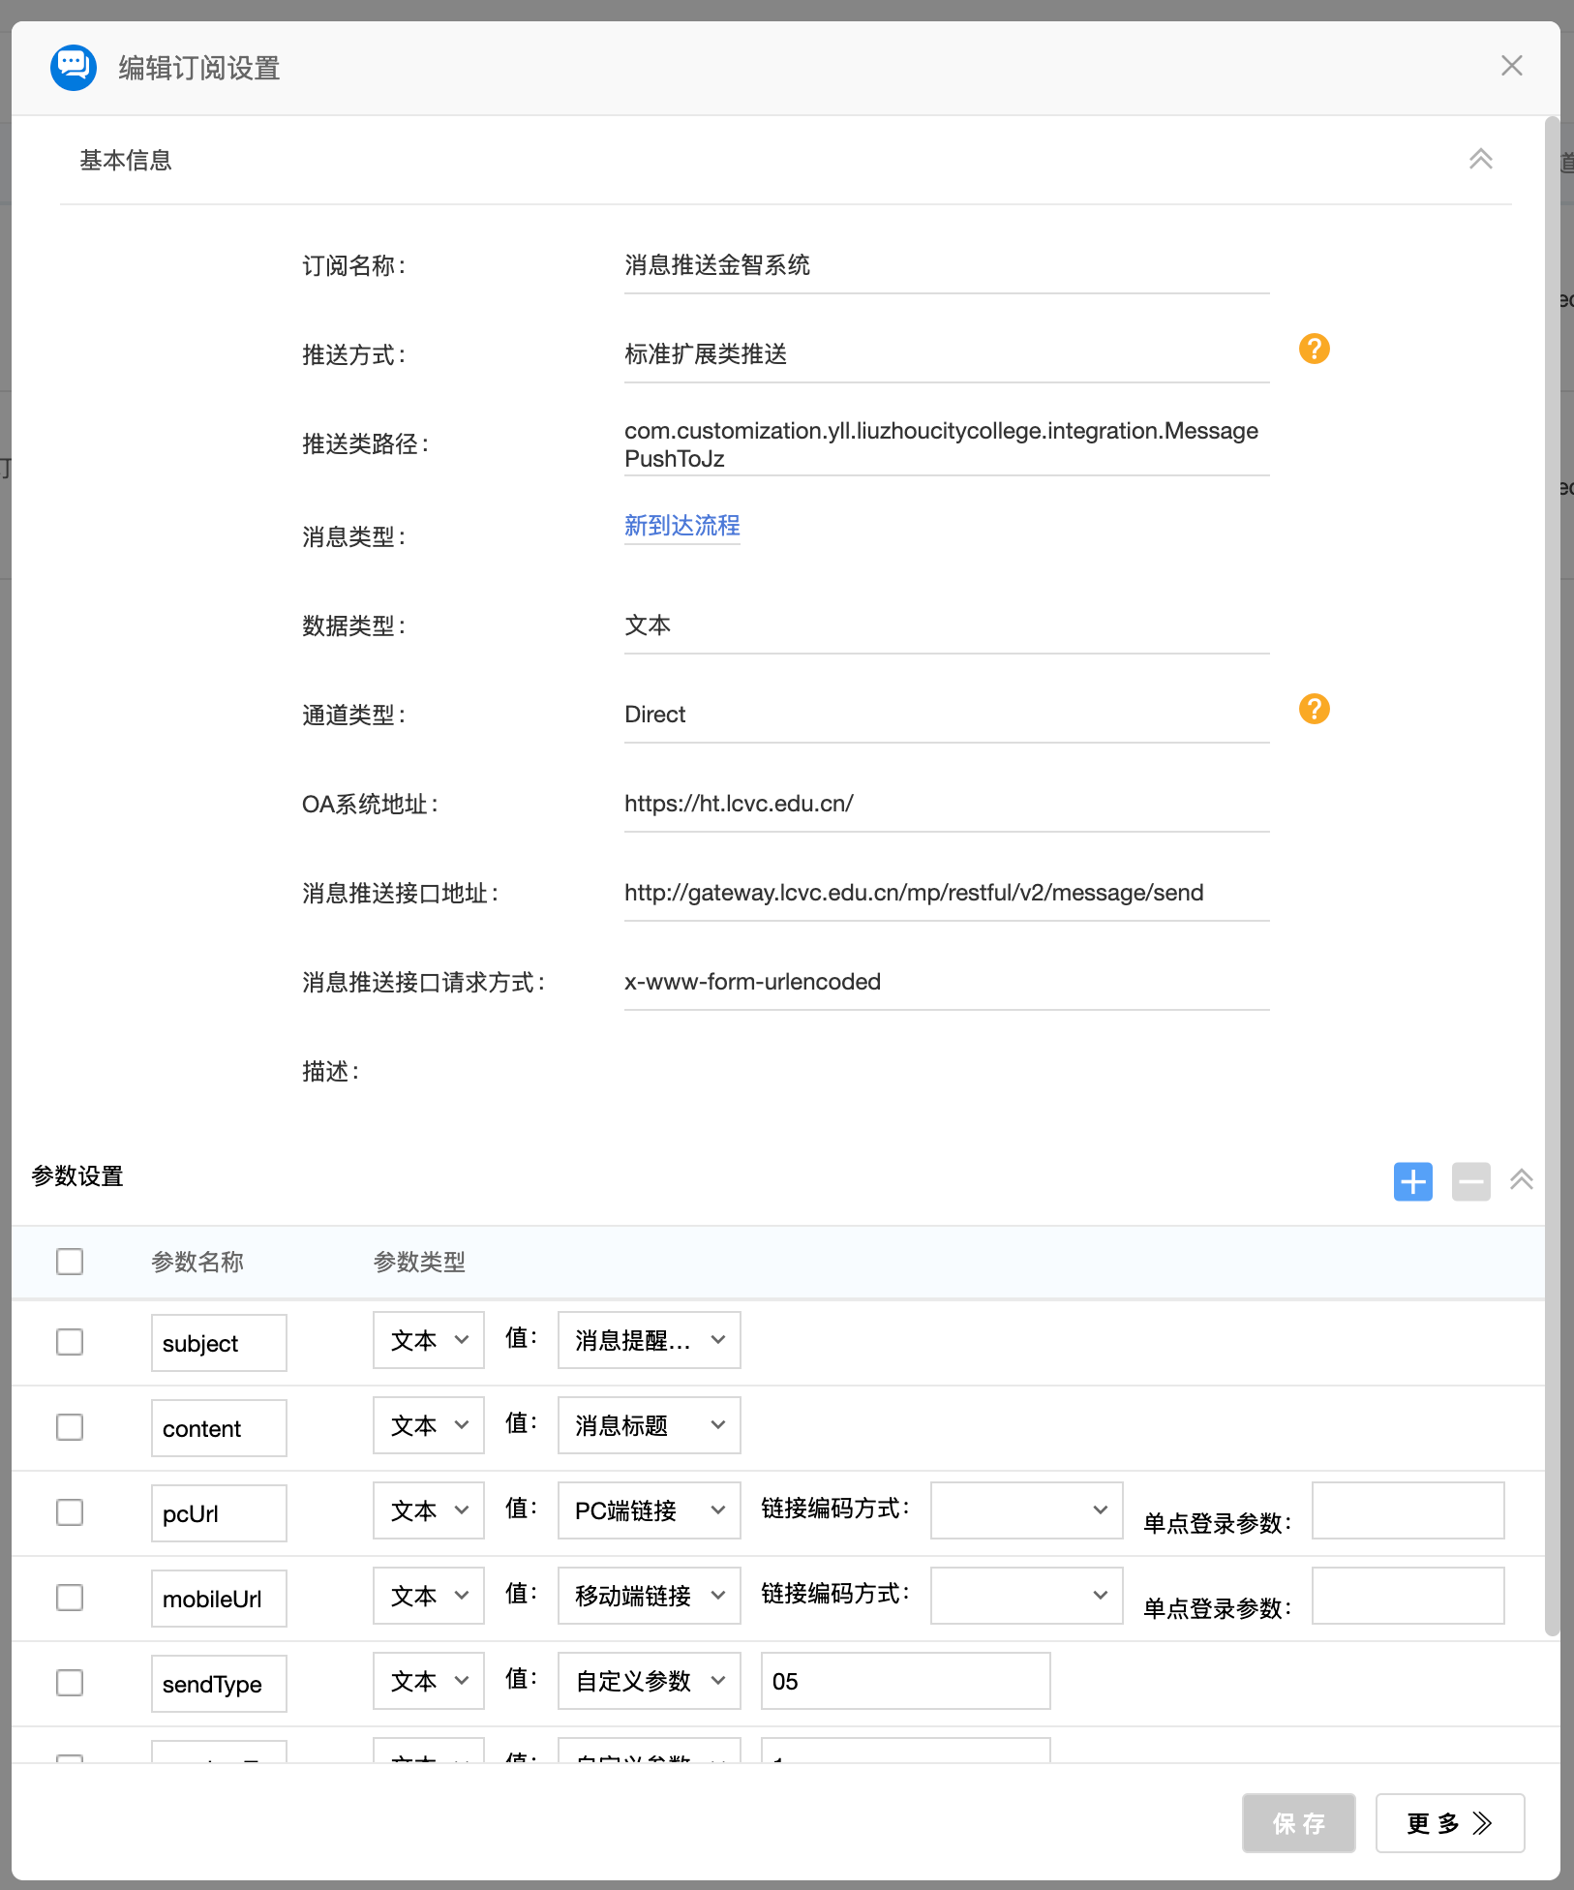
Task: Close the 编辑订阅设置 dialog
Action: [1511, 66]
